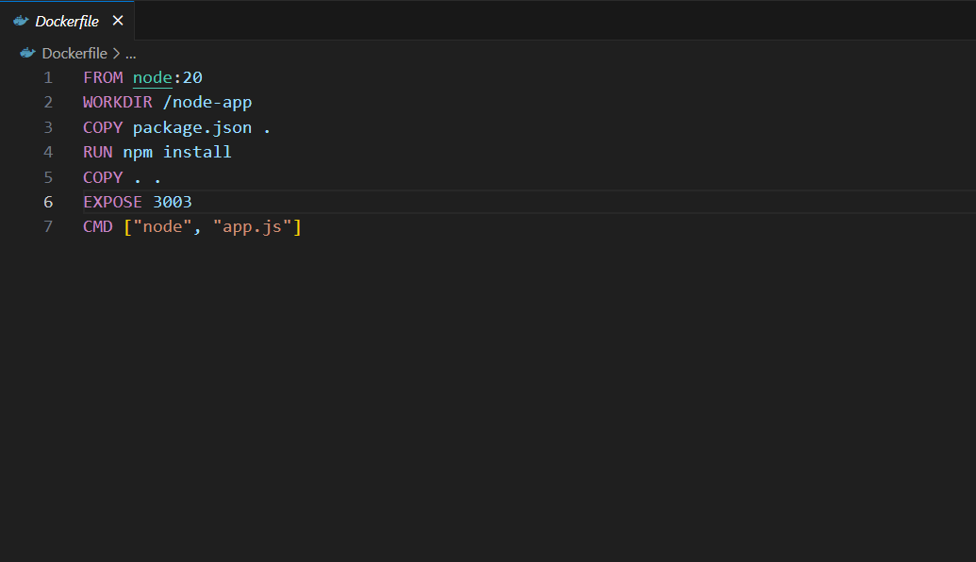Image resolution: width=976 pixels, height=562 pixels.
Task: Click the closing yellow bracket on line 7
Action: click(x=298, y=226)
